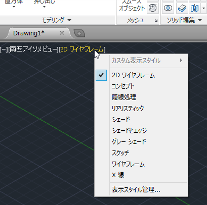207x205 pixels.
Task: Switch to Drawing1* file tab
Action: (x=29, y=33)
